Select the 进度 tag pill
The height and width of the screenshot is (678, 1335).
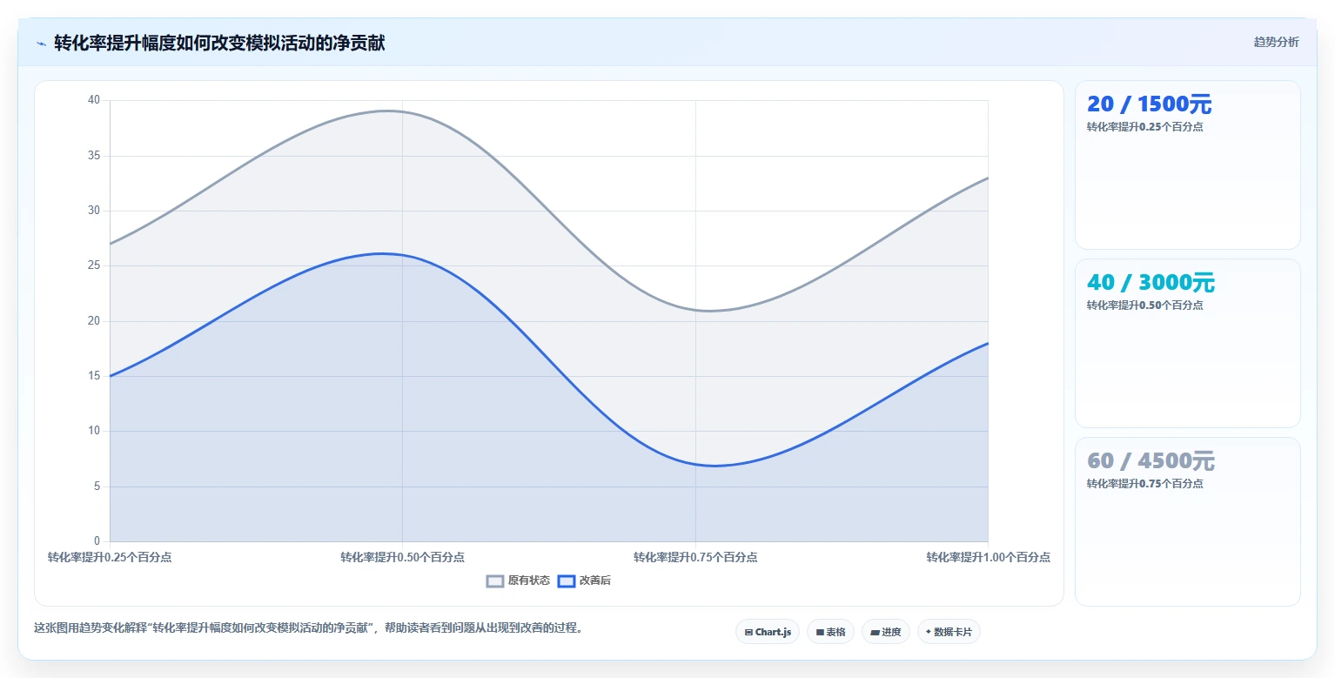click(886, 632)
